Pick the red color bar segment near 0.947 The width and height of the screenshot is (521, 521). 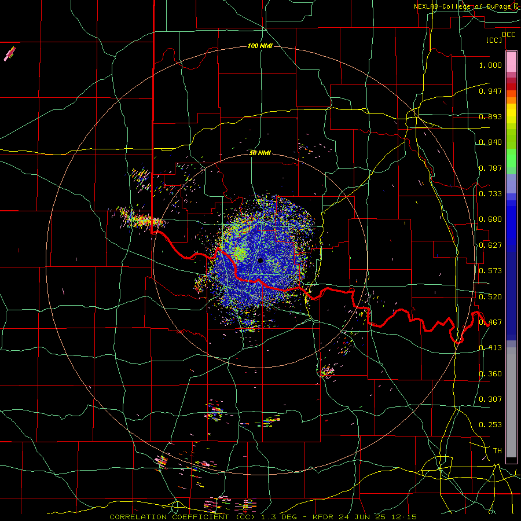click(x=511, y=87)
